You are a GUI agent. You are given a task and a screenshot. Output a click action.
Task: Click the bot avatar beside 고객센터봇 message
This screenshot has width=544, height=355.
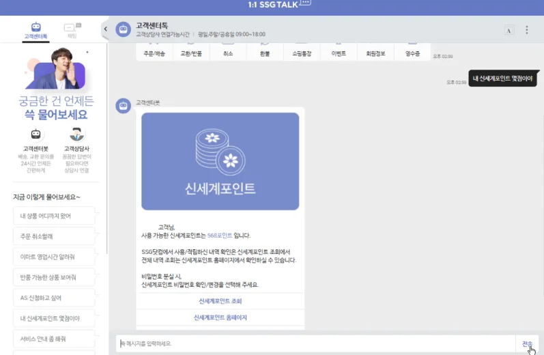point(123,106)
